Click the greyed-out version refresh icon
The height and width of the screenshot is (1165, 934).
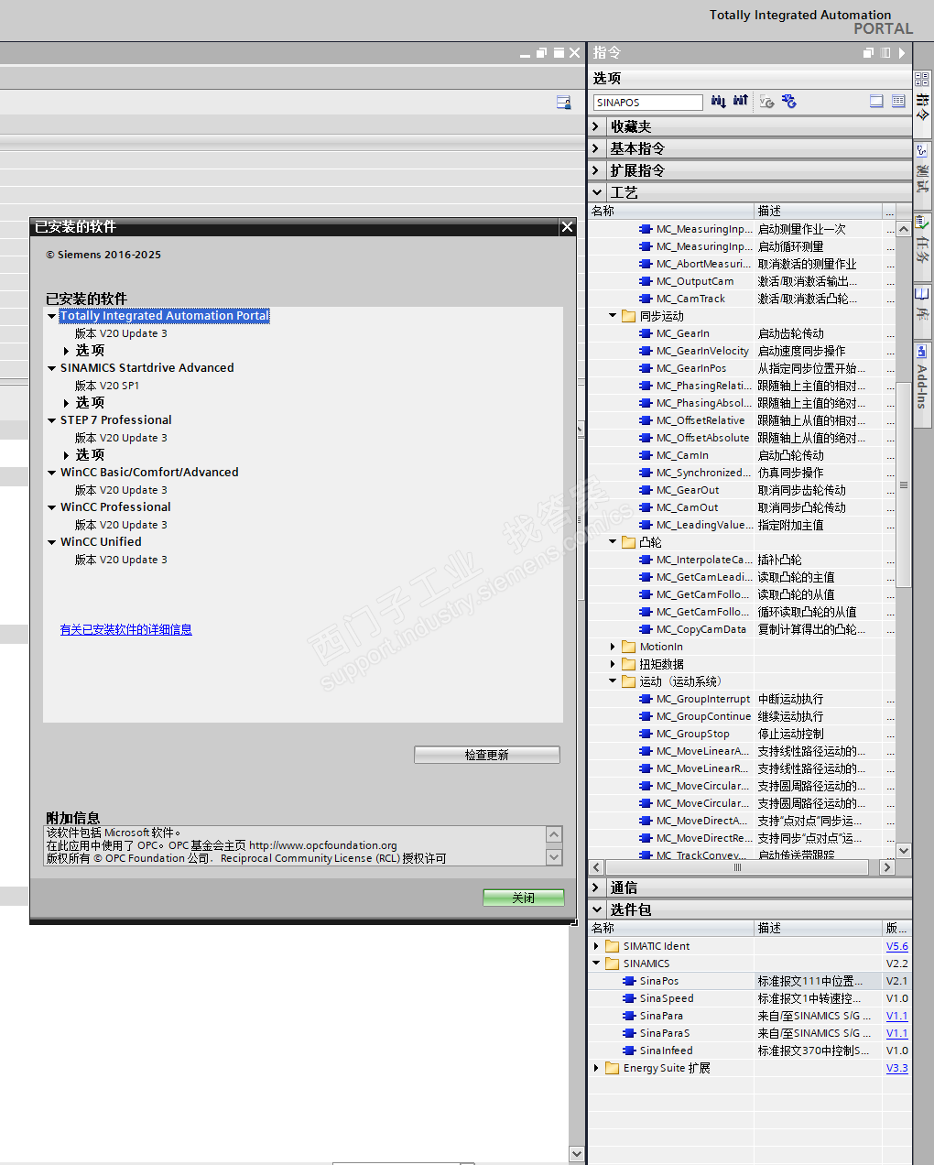tap(767, 102)
